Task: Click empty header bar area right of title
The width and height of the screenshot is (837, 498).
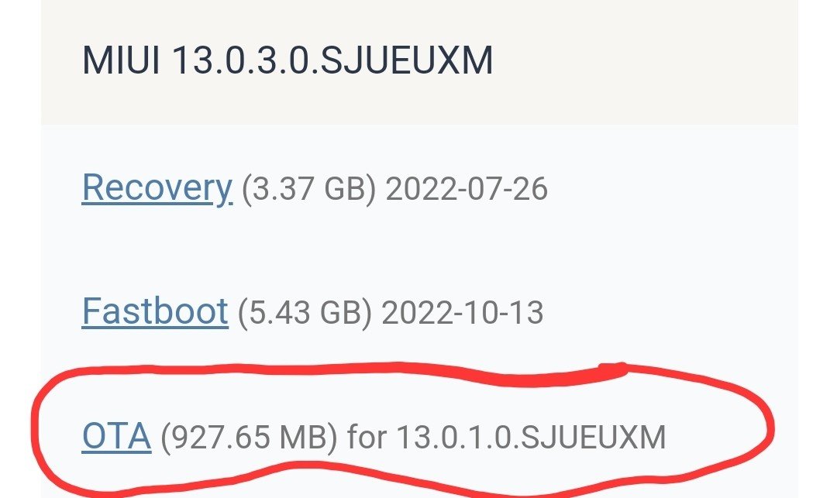Action: coord(643,62)
